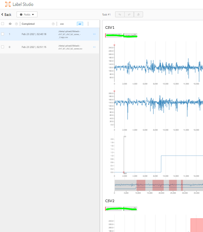This screenshot has width=203, height=232.
Task: Click the csv column header
Action: (62, 24)
